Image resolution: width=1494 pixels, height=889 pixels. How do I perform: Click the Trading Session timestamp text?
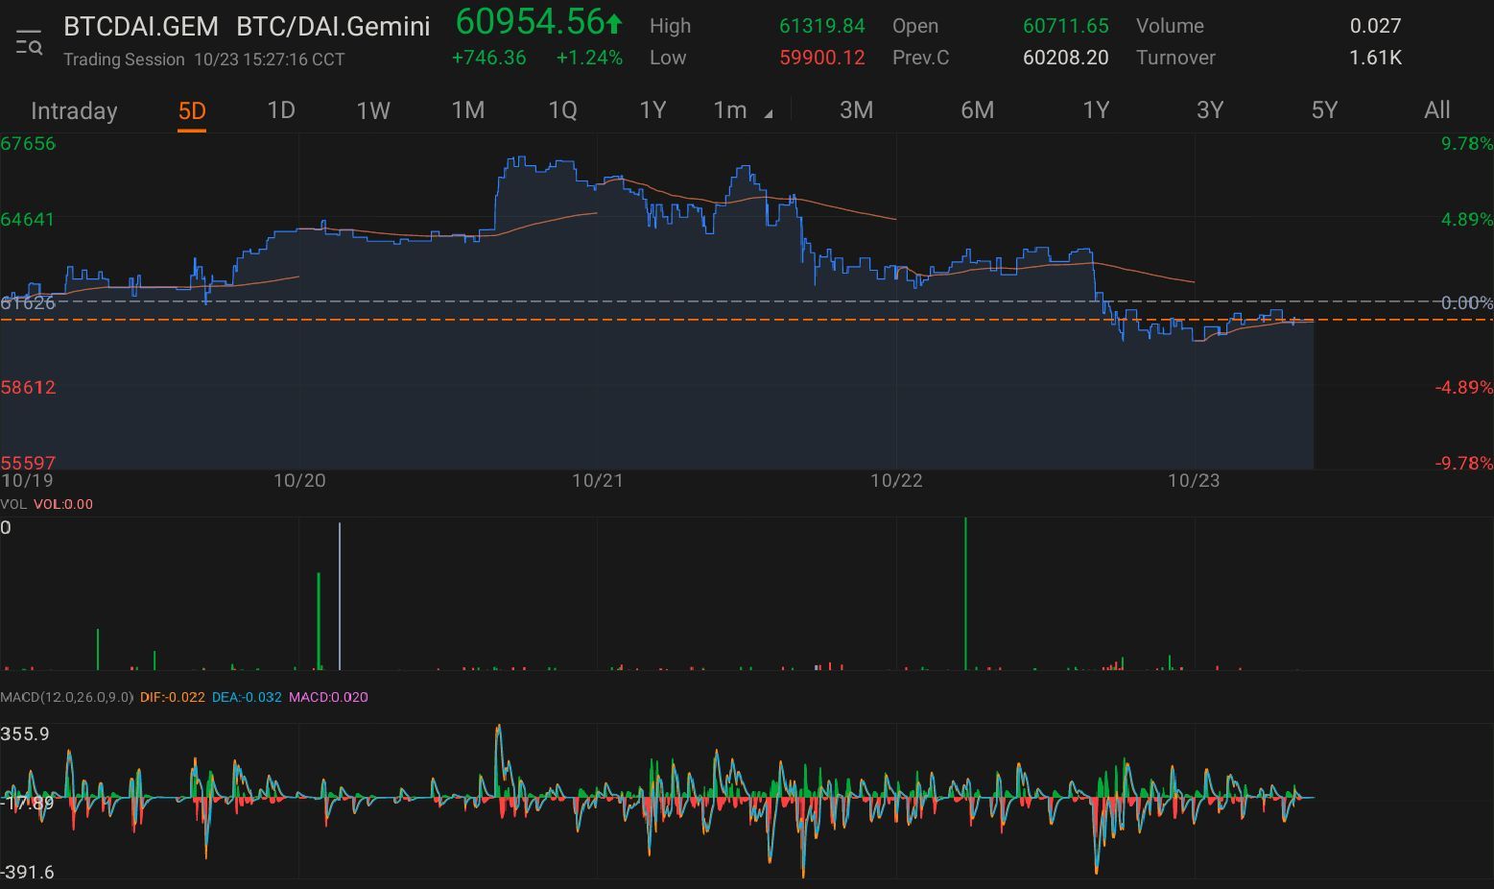[x=203, y=60]
